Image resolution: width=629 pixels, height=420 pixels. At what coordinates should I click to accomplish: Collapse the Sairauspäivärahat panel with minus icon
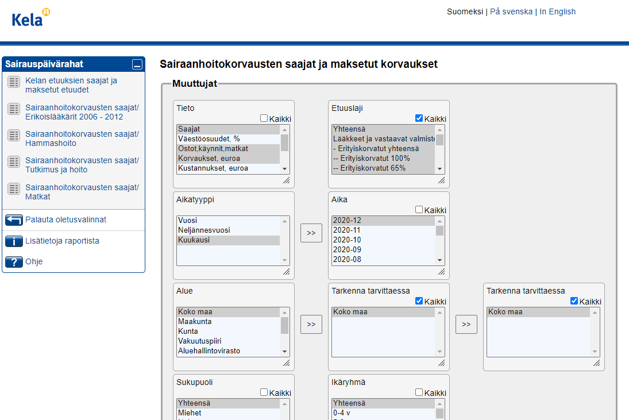coord(137,64)
